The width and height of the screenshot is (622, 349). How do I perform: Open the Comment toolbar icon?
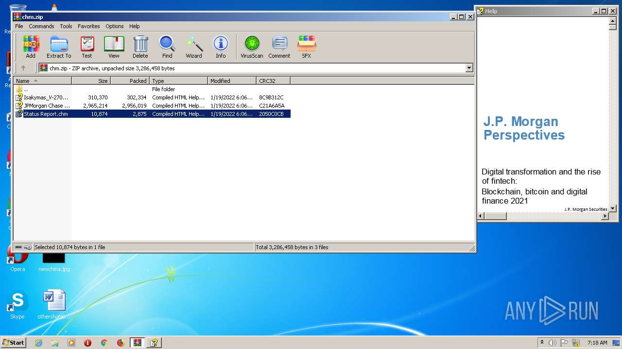[279, 47]
